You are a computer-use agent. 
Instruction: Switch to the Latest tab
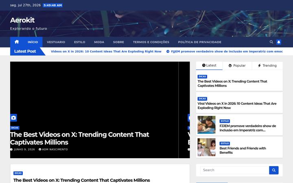click(209, 65)
